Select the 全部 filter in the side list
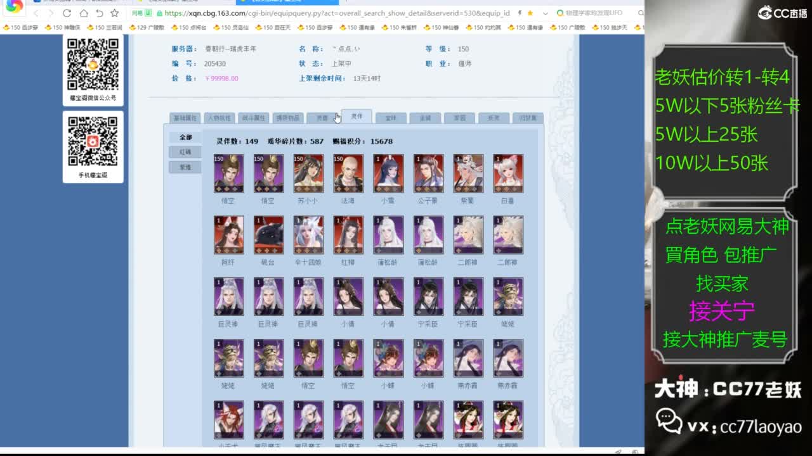 click(185, 137)
